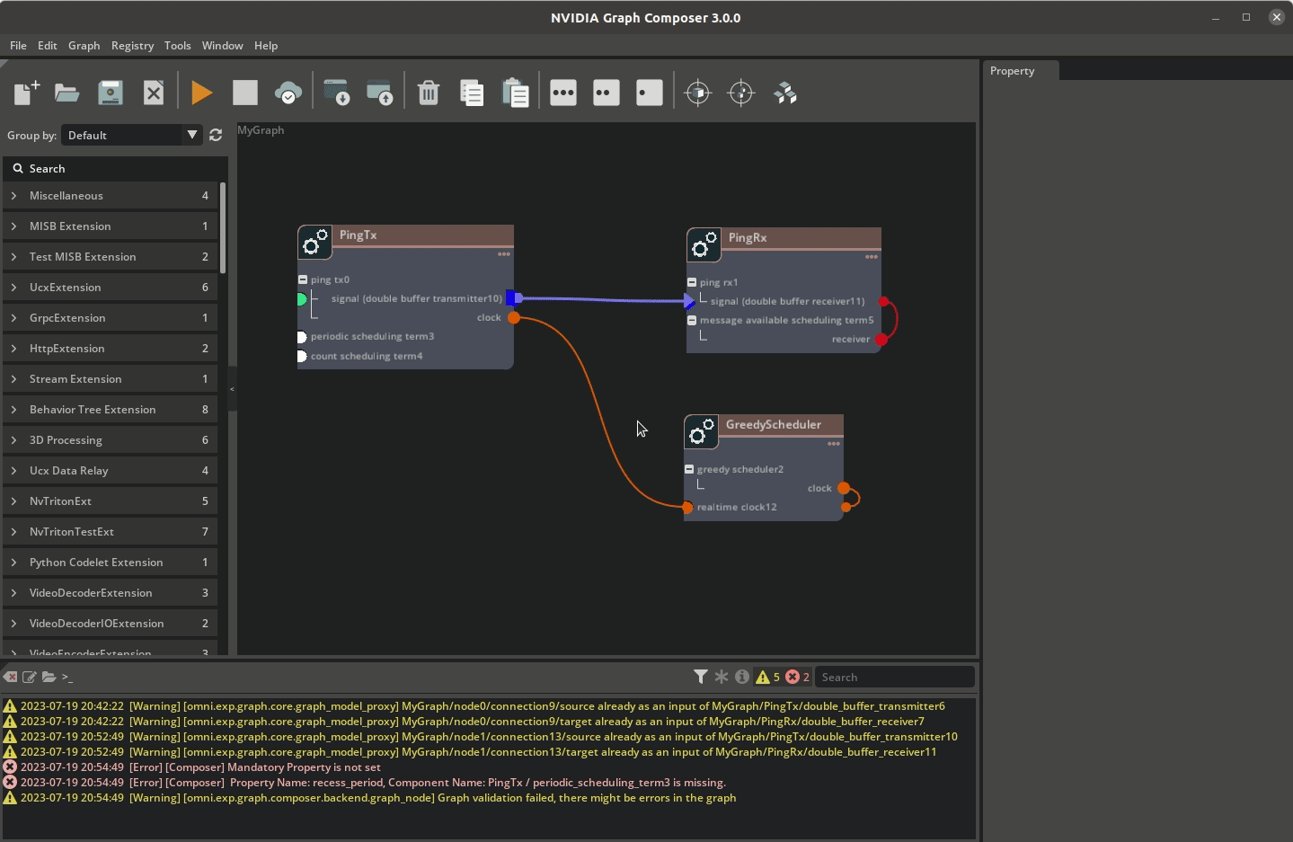Click the window download arrow icon

point(337,93)
